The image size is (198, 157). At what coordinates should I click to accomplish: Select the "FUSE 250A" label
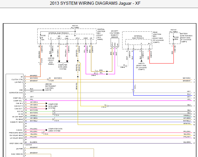(x=176, y=38)
